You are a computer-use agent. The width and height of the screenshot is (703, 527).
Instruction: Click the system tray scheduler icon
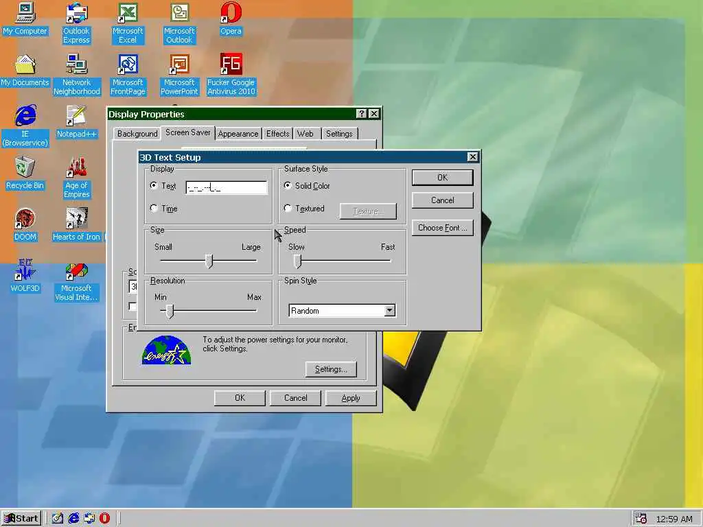point(641,519)
